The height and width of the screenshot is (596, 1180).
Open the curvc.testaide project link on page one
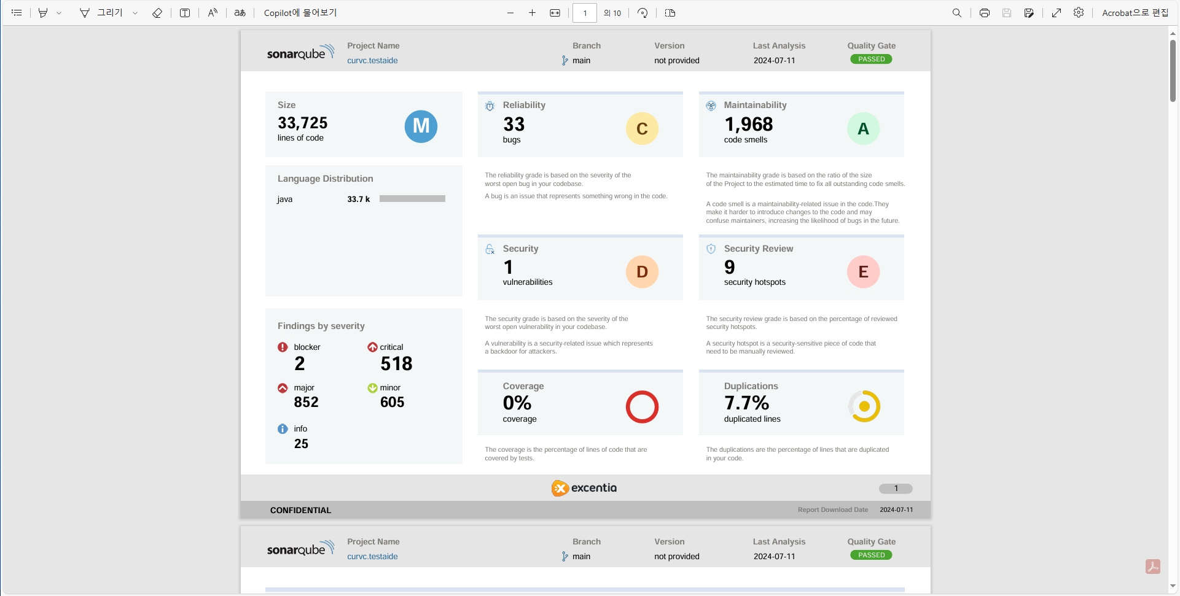tap(372, 61)
